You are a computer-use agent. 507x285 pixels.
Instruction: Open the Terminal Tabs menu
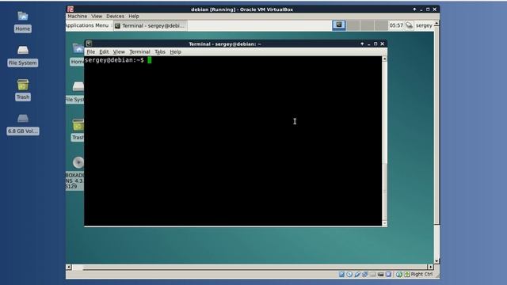pyautogui.click(x=160, y=51)
